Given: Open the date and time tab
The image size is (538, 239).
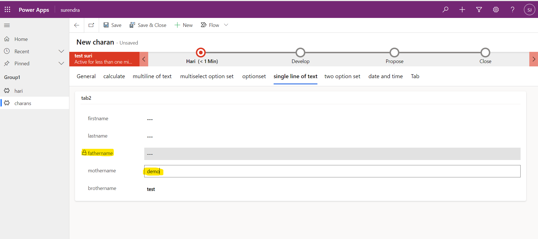Looking at the screenshot, I should 386,76.
